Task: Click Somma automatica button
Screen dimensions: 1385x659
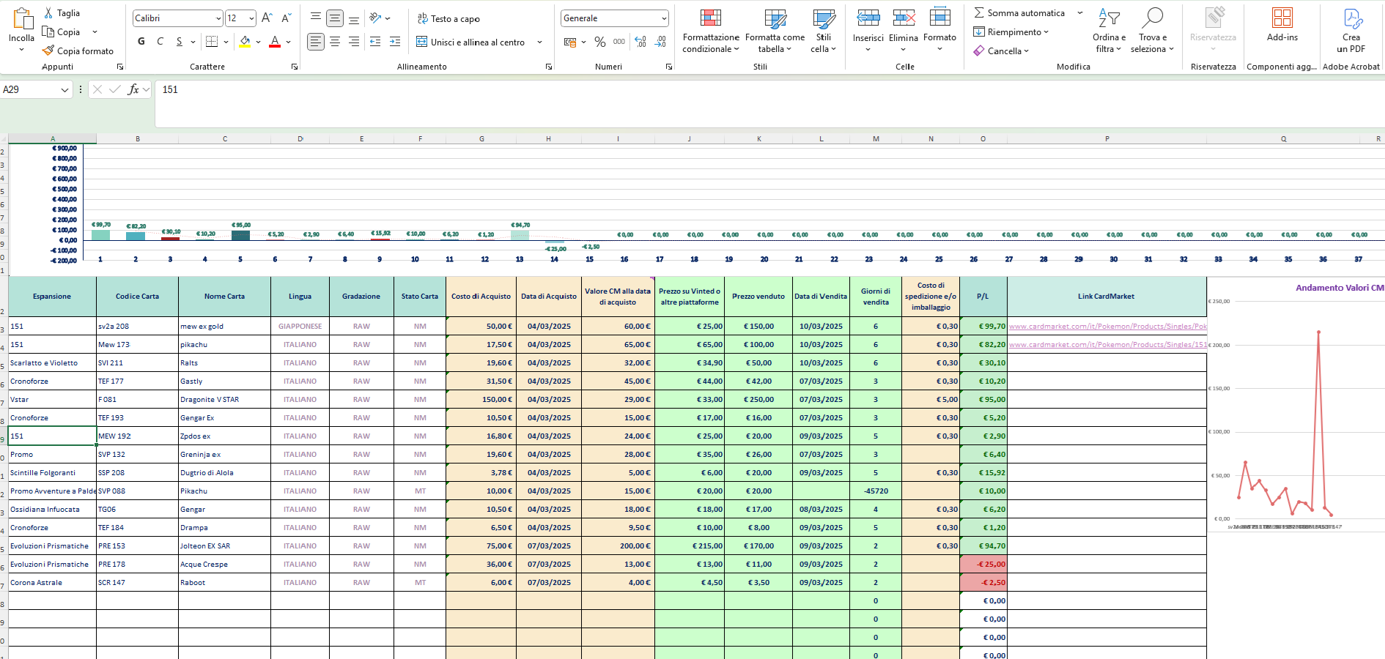Action: point(1019,12)
